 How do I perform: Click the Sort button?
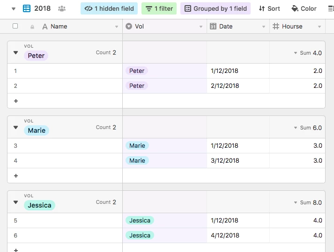[269, 8]
